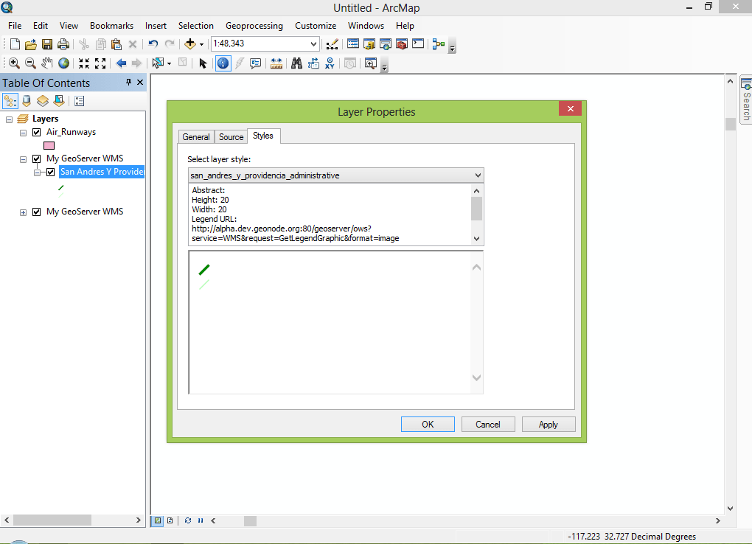Open the map scale dropdown
The height and width of the screenshot is (544, 752).
point(313,43)
